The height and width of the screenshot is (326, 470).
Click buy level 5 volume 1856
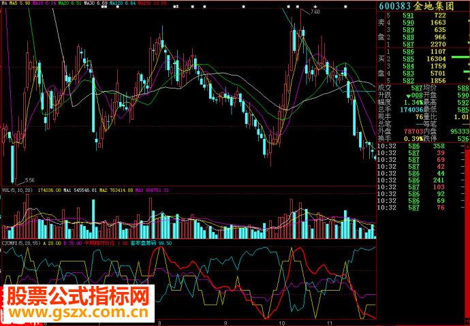point(439,80)
